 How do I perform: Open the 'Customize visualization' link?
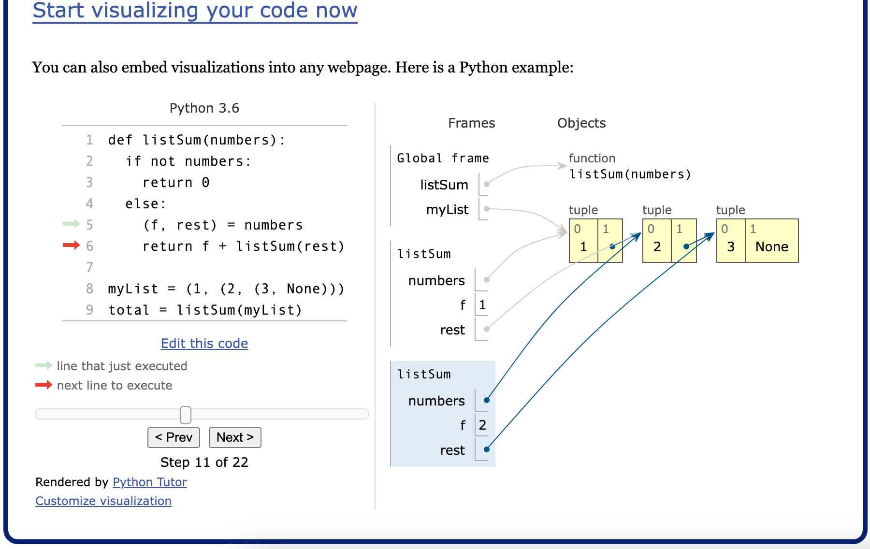pyautogui.click(x=103, y=501)
